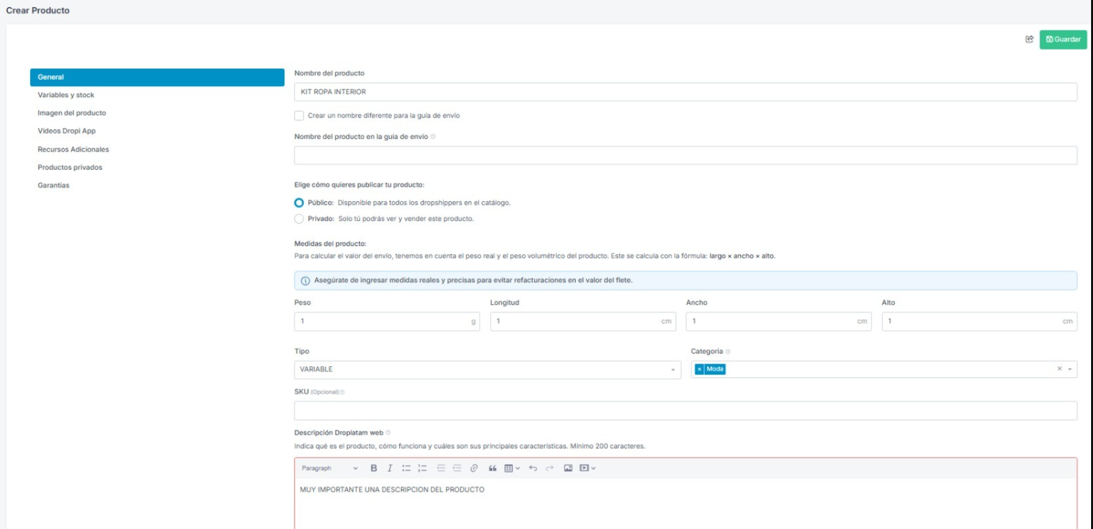Remove the Moda category tag
The height and width of the screenshot is (529, 1093).
699,369
